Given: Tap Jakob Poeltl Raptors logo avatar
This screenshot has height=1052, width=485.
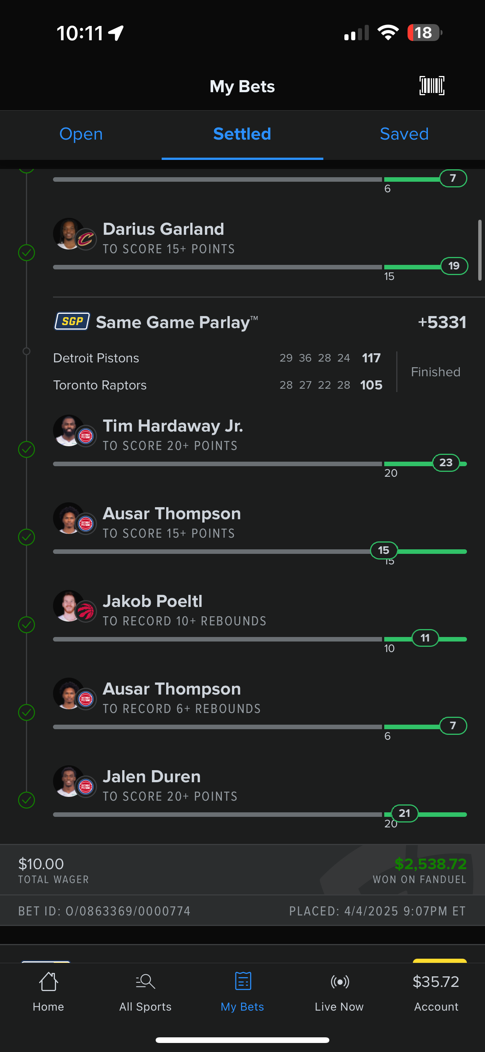Looking at the screenshot, I should point(86,611).
